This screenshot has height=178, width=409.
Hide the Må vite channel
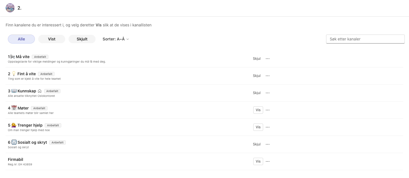257,59
